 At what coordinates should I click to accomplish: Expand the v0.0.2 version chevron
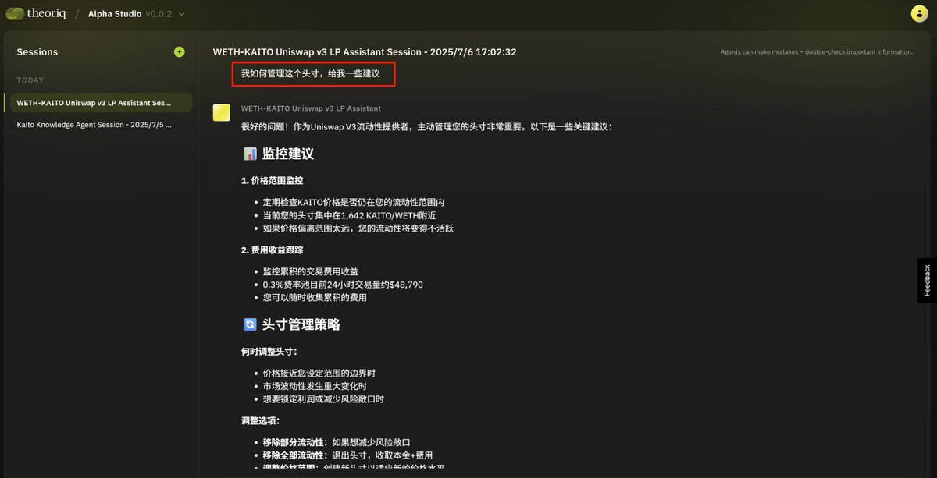pyautogui.click(x=180, y=13)
